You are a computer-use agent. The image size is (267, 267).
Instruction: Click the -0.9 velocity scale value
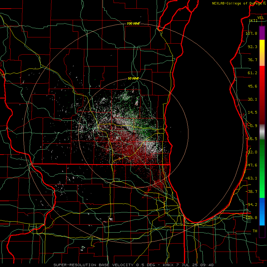pos(252,126)
